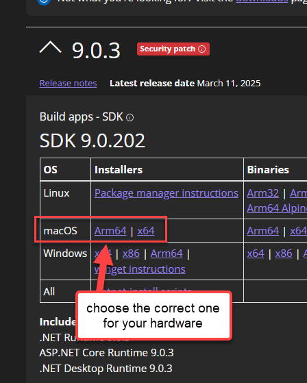Image resolution: width=307 pixels, height=383 pixels.
Task: Click the Security patch badge
Action: 173,49
